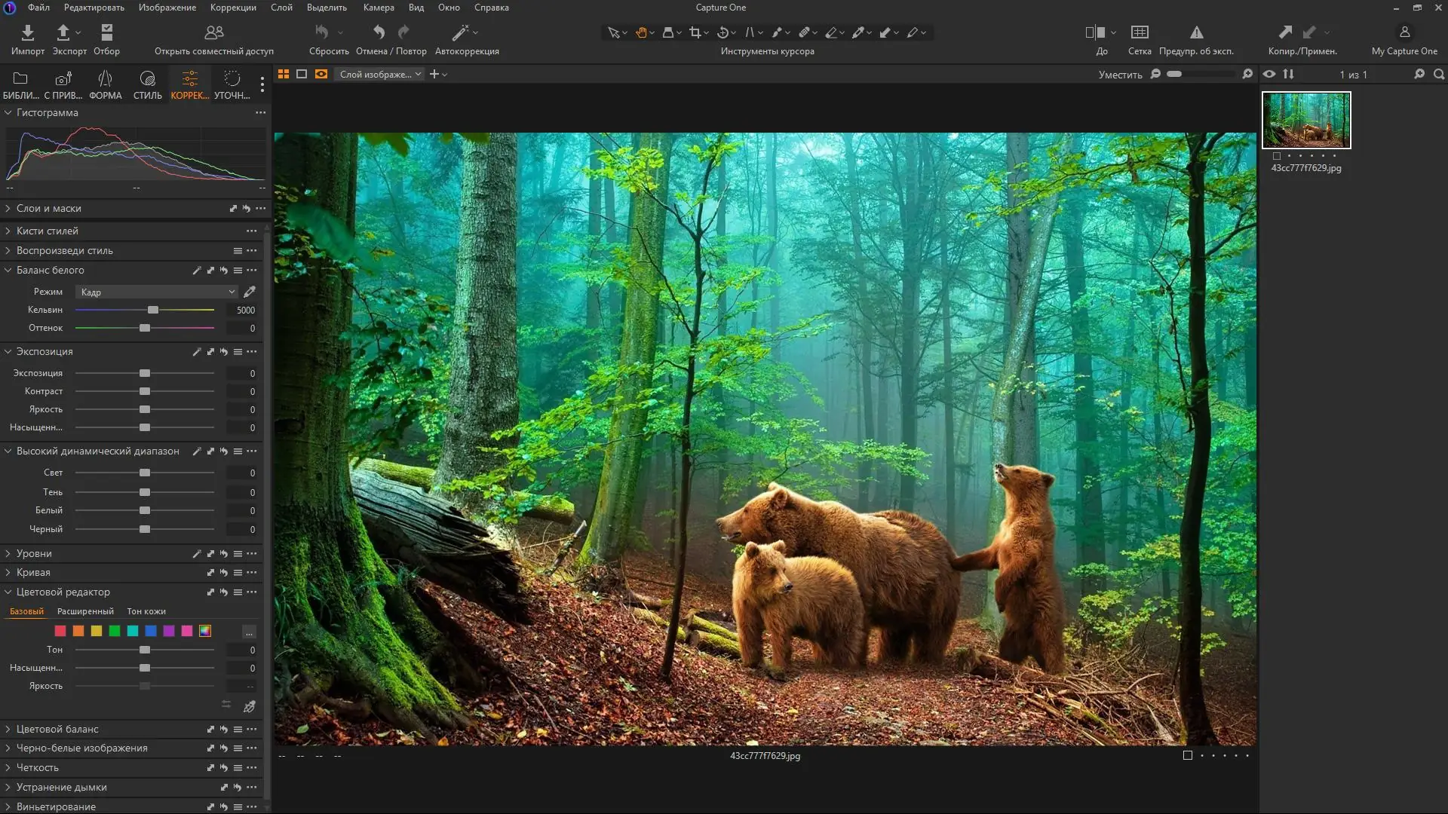Open white balance Mode dropdown
The image size is (1448, 814).
pos(157,292)
